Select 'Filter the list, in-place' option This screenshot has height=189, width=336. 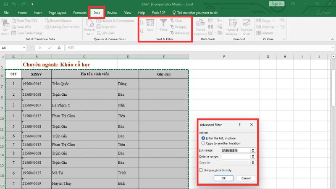(x=203, y=138)
